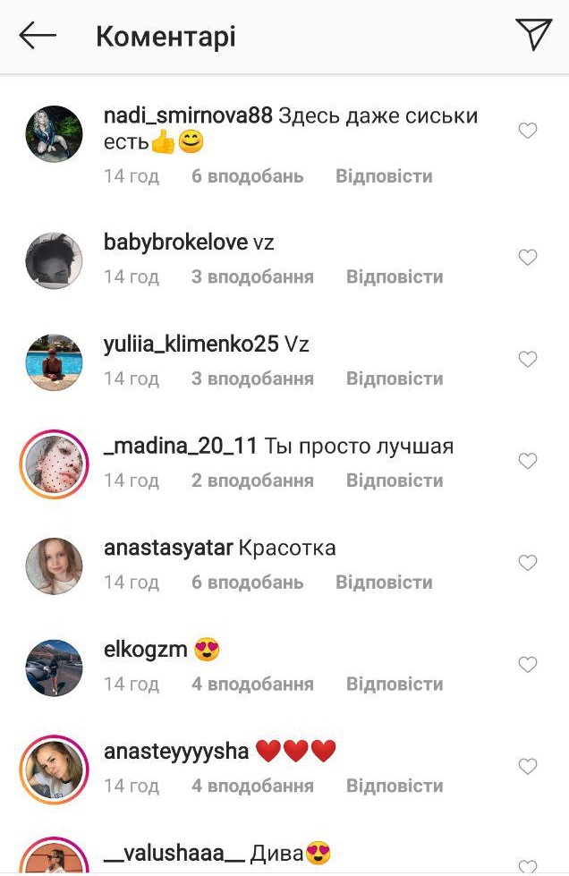Open nadi_smirnova88's profile picture
This screenshot has height=876, width=569.
pyautogui.click(x=55, y=133)
